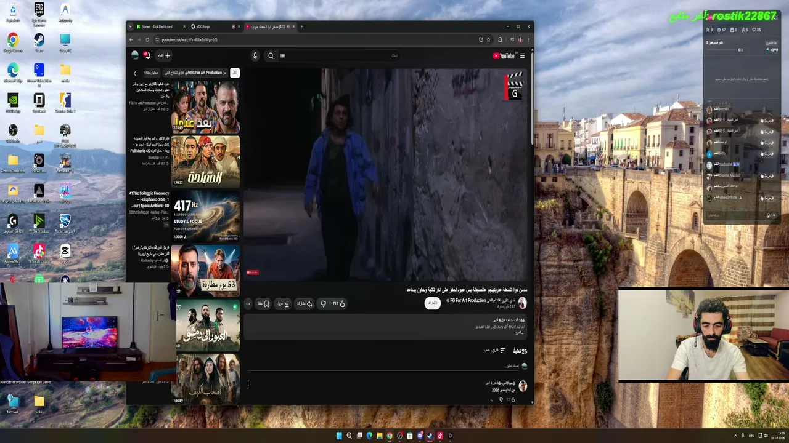789x443 pixels.
Task: Launch Rocket League from the desktop
Action: pyautogui.click(x=65, y=222)
